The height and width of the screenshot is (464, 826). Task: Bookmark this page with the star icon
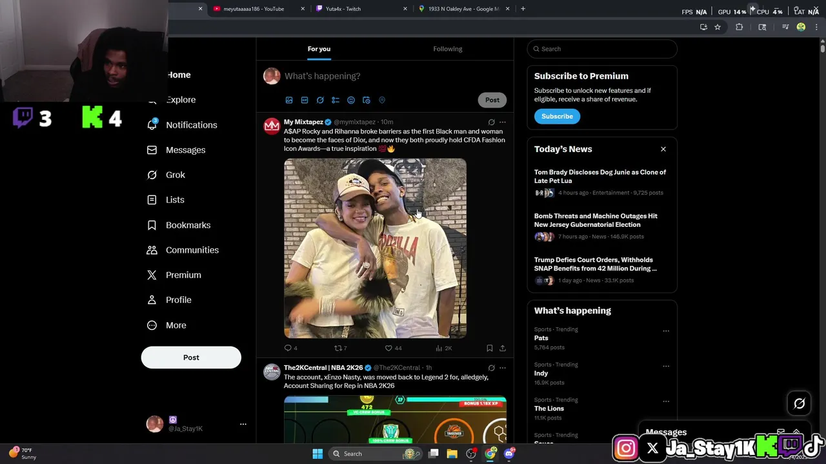[718, 27]
